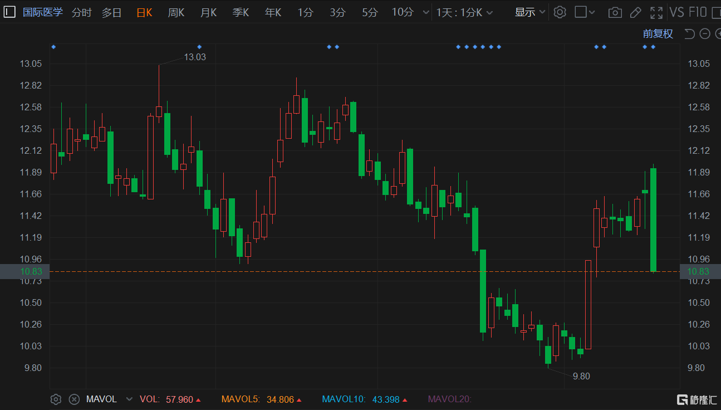Open chart settings gear in top toolbar

pos(560,12)
